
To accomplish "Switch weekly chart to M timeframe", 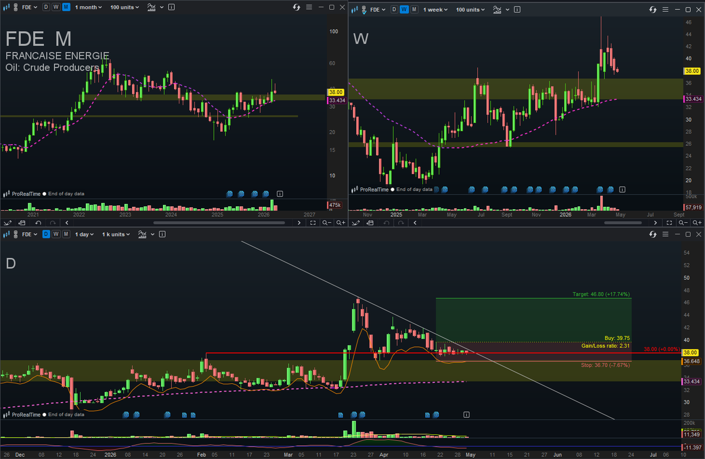I will point(414,9).
